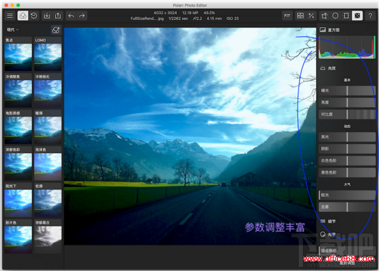Open the zoom percentage tool
This screenshot has height=271, width=379.
[x=311, y=16]
